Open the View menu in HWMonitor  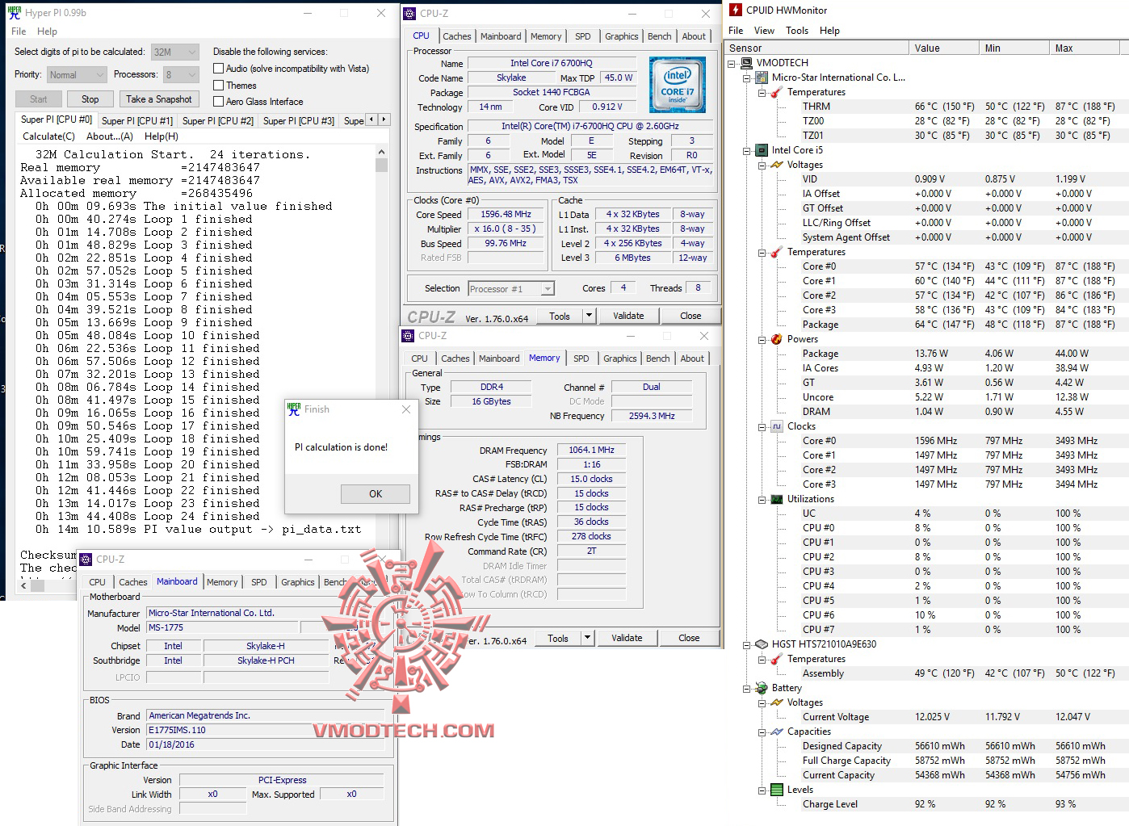pyautogui.click(x=764, y=31)
